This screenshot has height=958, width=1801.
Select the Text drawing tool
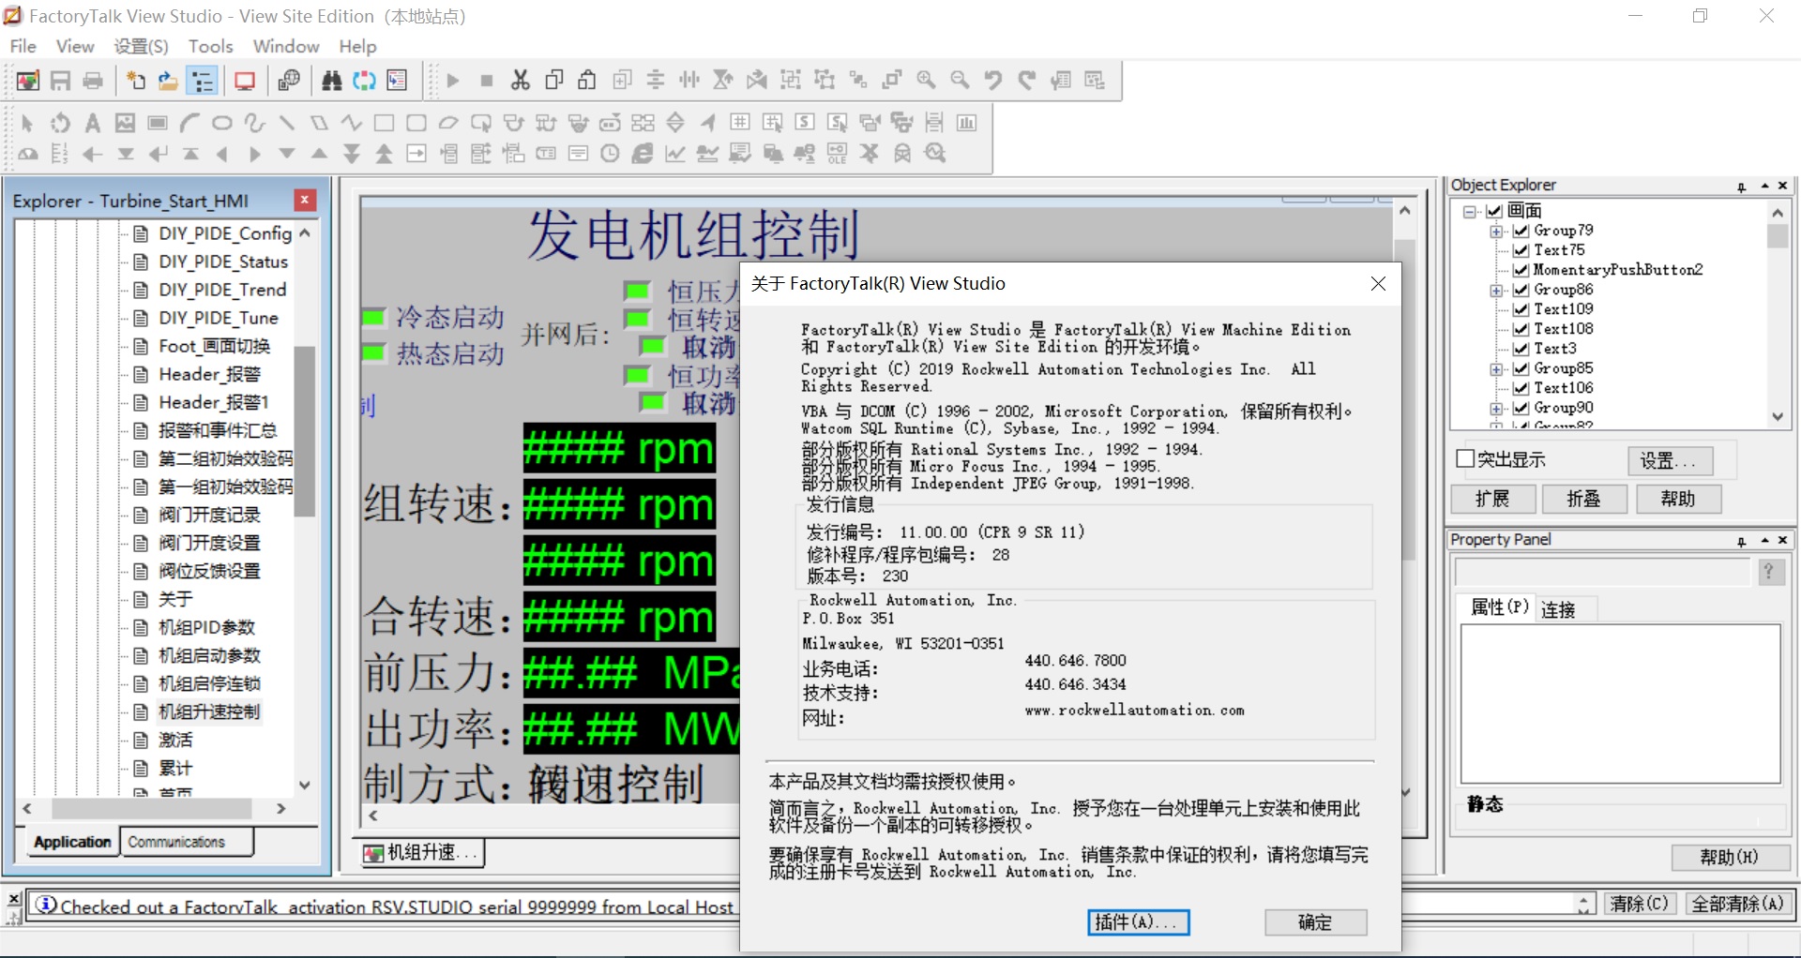pyautogui.click(x=92, y=123)
